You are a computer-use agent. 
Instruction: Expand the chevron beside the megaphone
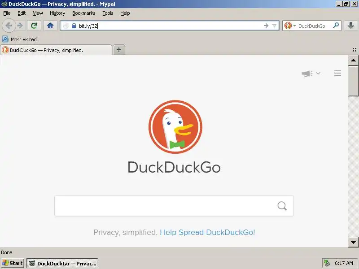[318, 74]
